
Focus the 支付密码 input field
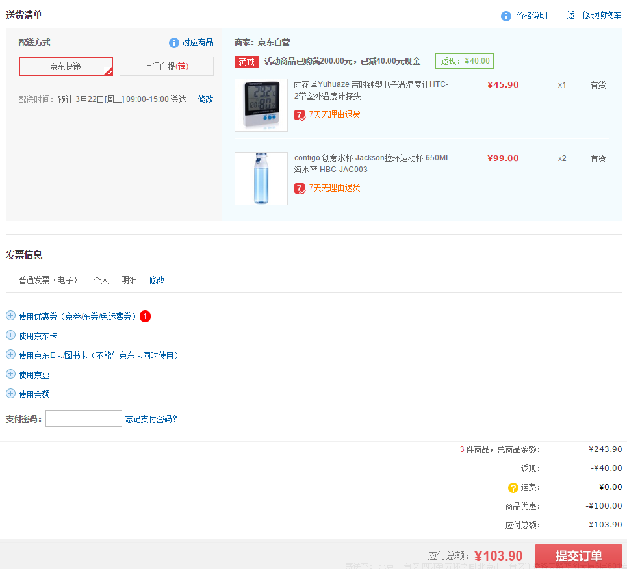click(x=84, y=418)
